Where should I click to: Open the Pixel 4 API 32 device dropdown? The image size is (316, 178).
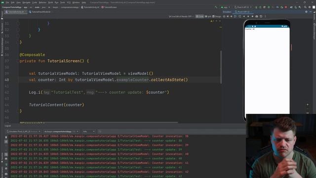243,7
